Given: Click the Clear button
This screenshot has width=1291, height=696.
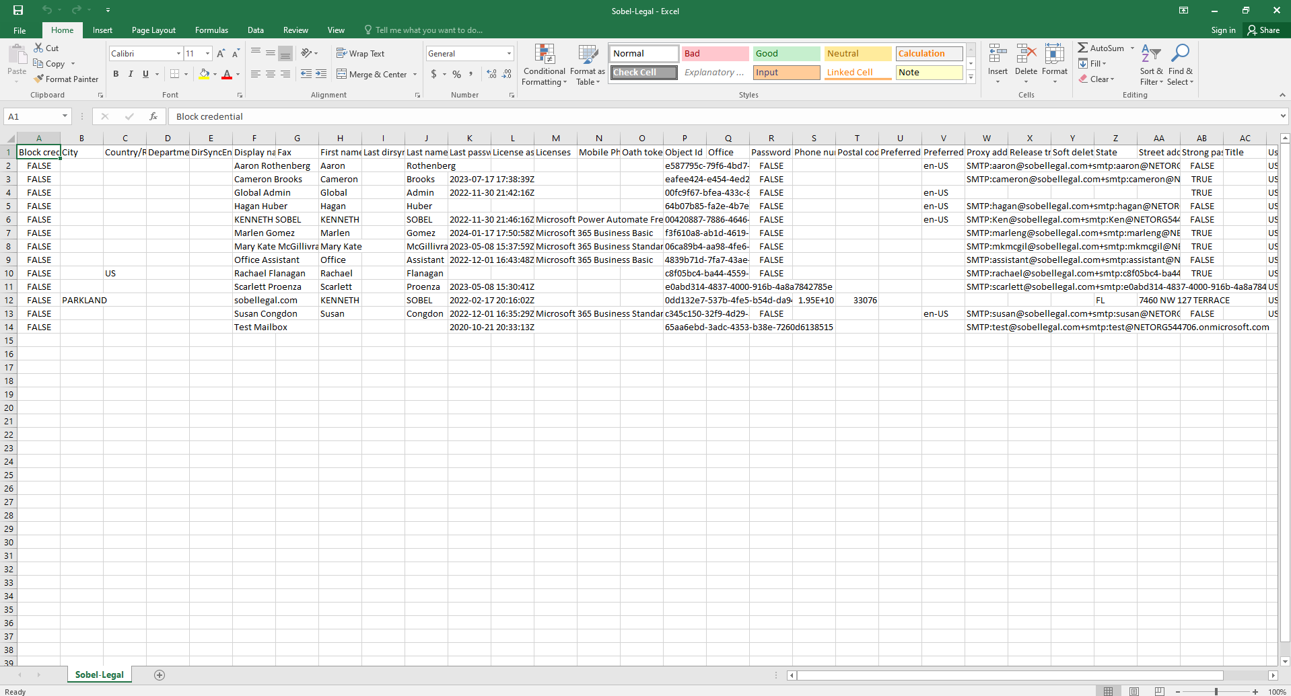Looking at the screenshot, I should (x=1096, y=79).
